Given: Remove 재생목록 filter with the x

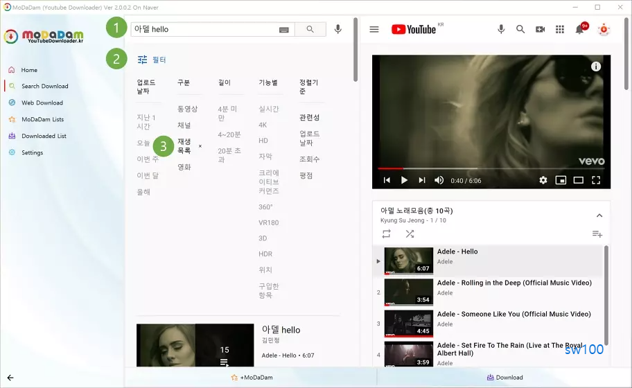Looking at the screenshot, I should pyautogui.click(x=200, y=146).
